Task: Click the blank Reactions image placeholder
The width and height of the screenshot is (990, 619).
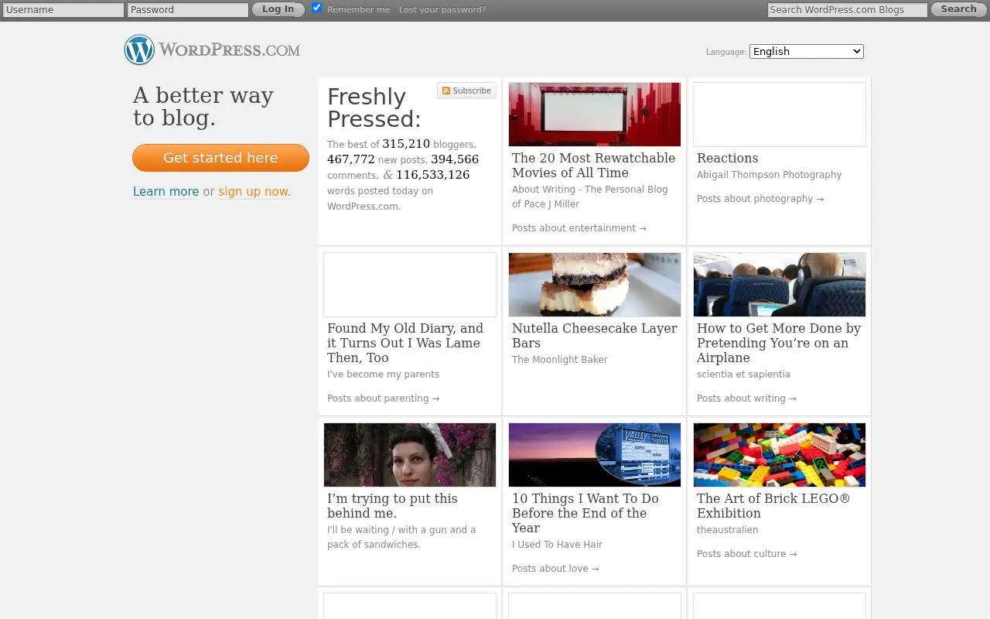Action: pos(780,115)
